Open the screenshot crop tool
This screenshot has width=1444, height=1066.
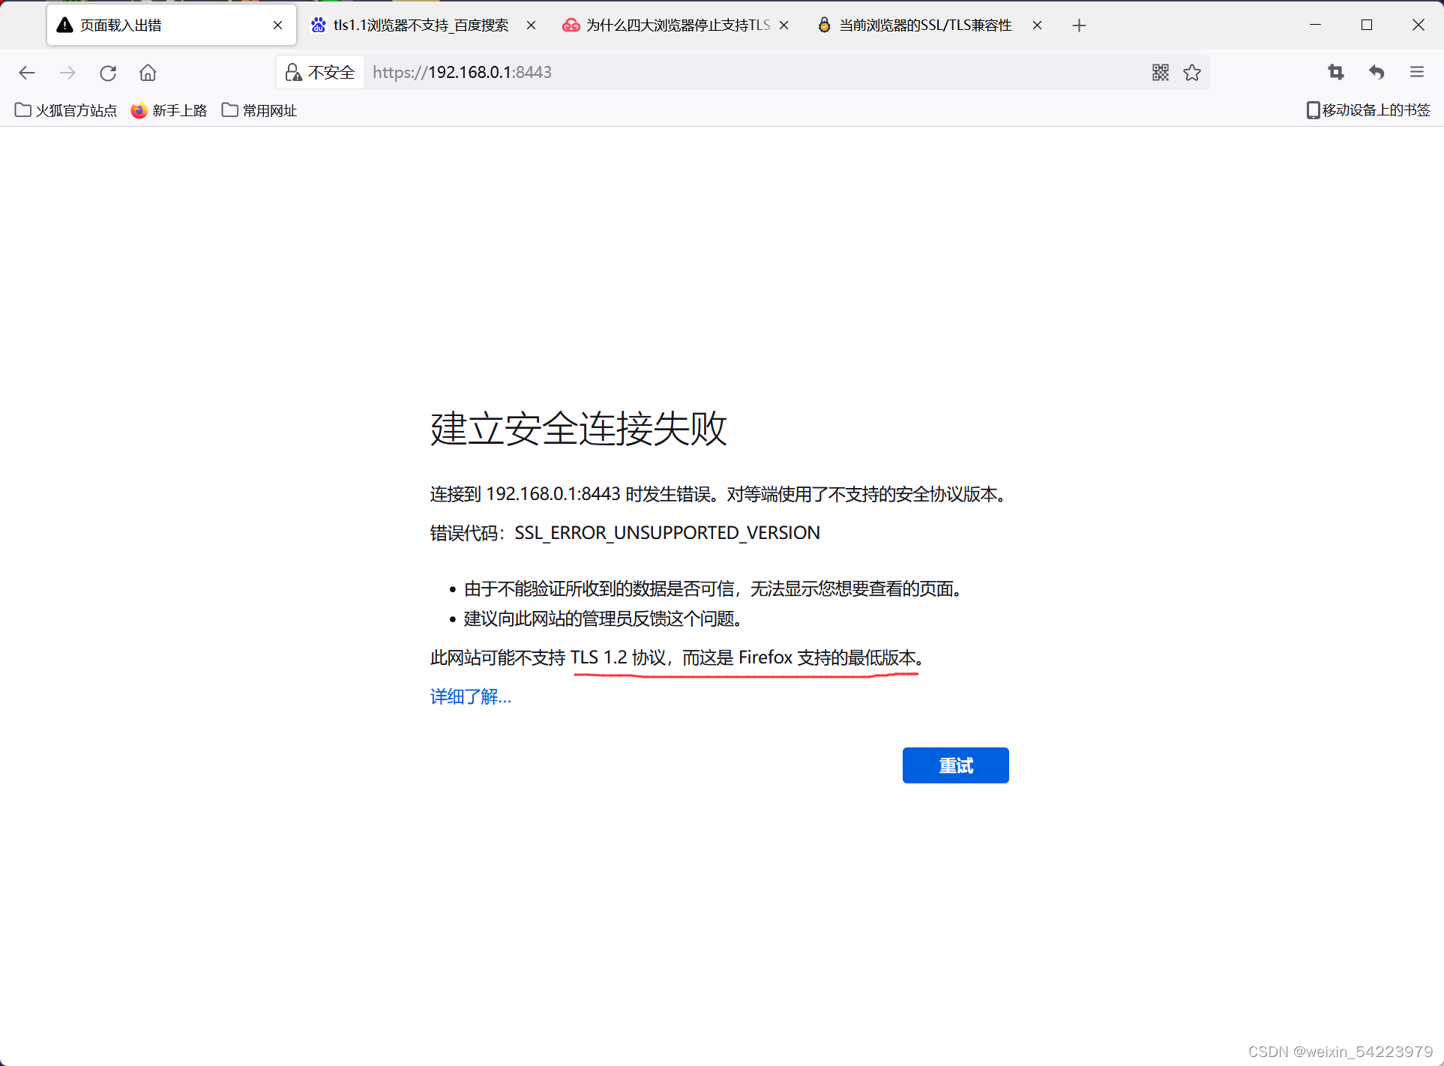click(x=1335, y=73)
